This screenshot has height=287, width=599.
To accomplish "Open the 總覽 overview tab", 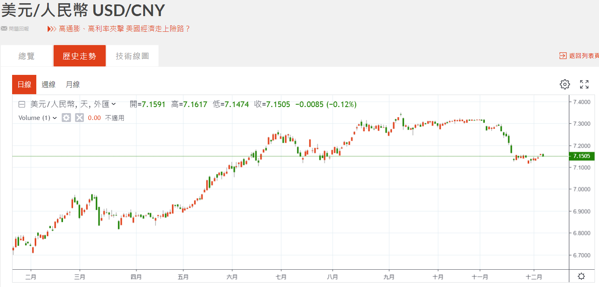I will 27,56.
